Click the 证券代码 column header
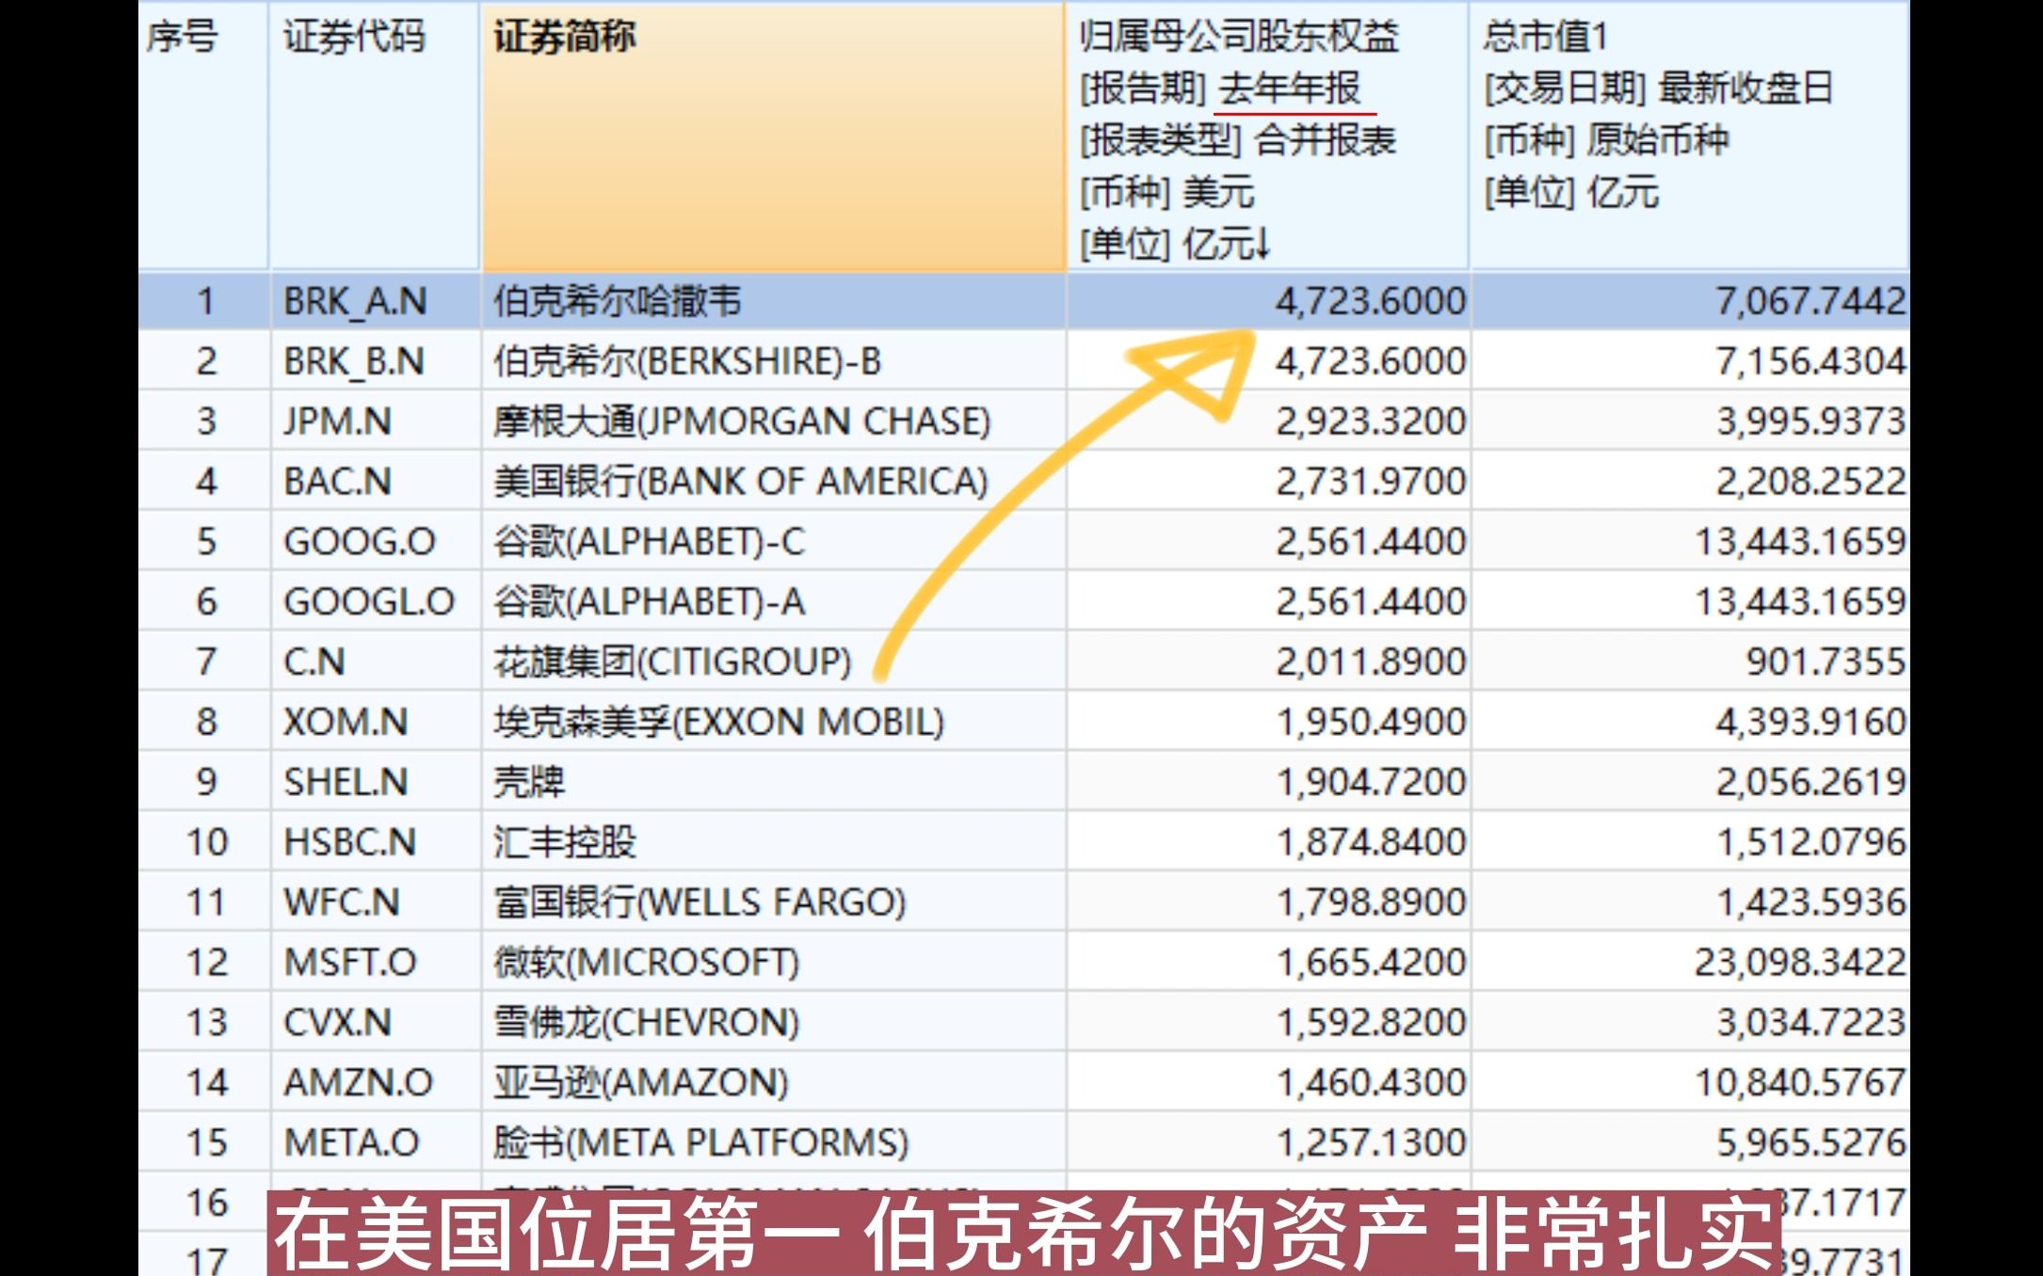 click(375, 136)
